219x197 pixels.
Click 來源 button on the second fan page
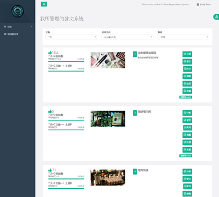(187, 150)
